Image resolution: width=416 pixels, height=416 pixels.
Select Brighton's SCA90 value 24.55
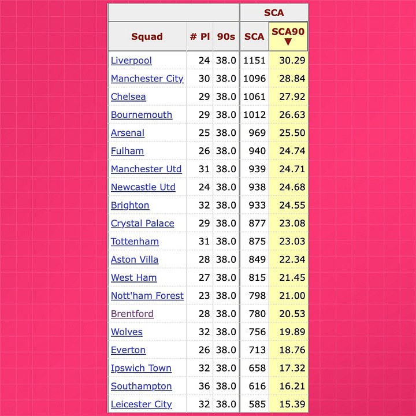pos(292,205)
